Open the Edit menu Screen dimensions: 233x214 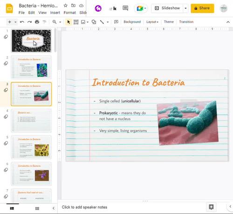click(x=31, y=13)
